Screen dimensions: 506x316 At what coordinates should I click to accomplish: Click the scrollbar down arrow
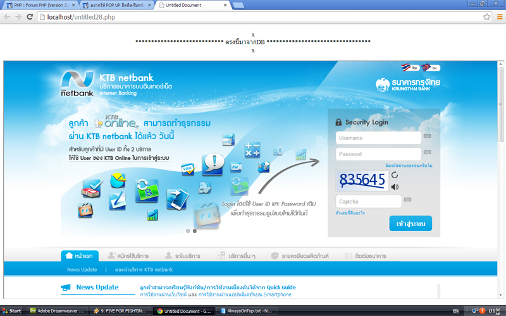[500, 295]
